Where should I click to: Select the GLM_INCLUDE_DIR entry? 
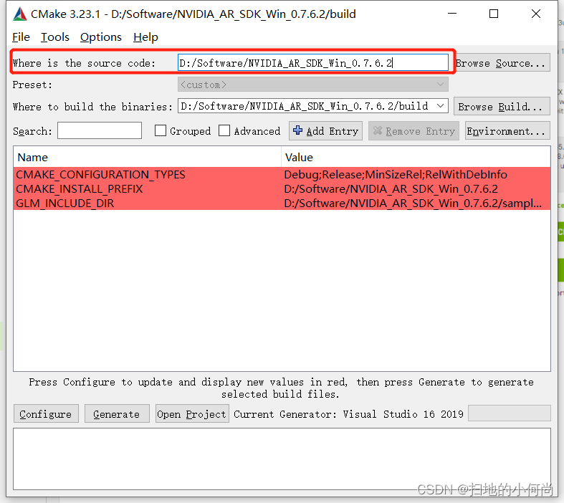(64, 203)
